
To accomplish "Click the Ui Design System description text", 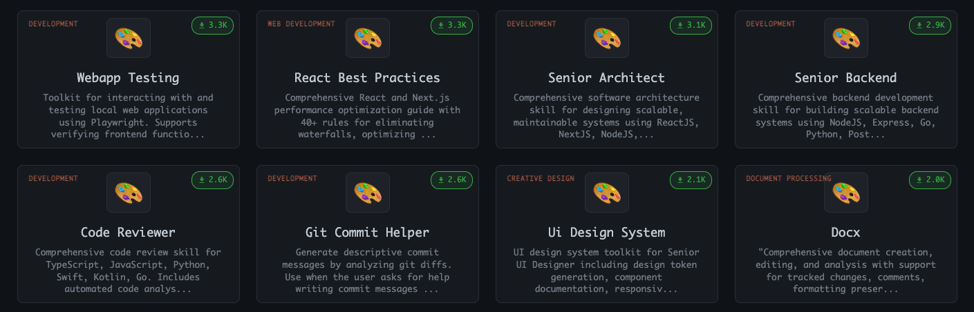I will click(x=606, y=271).
